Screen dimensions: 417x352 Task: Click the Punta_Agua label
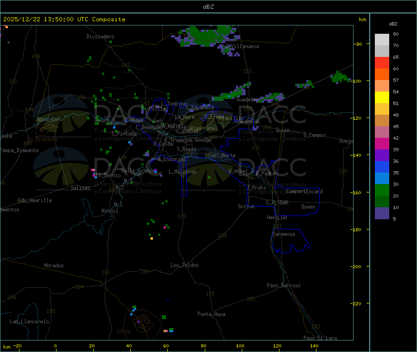coord(211,314)
